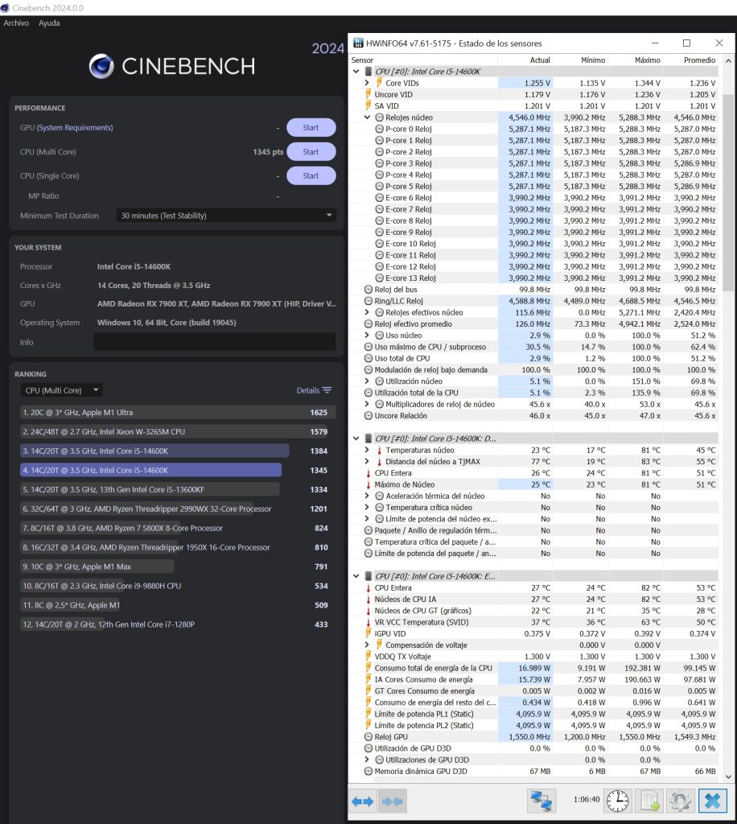The height and width of the screenshot is (824, 737).
Task: Open HWiNFO remote monitoring computers icon
Action: (541, 801)
